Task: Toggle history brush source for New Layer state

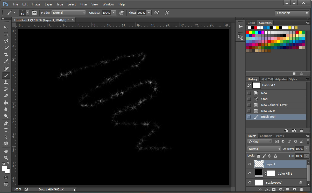Action: [249, 111]
